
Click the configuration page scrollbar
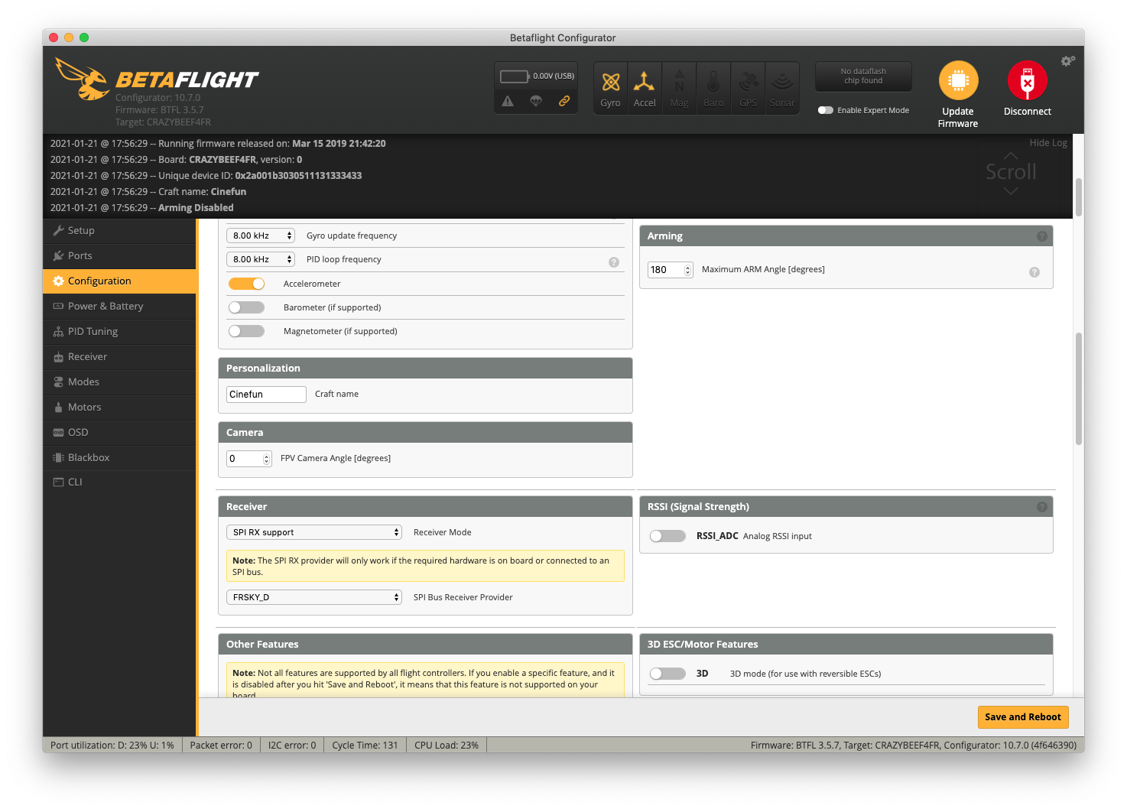coord(1079,388)
